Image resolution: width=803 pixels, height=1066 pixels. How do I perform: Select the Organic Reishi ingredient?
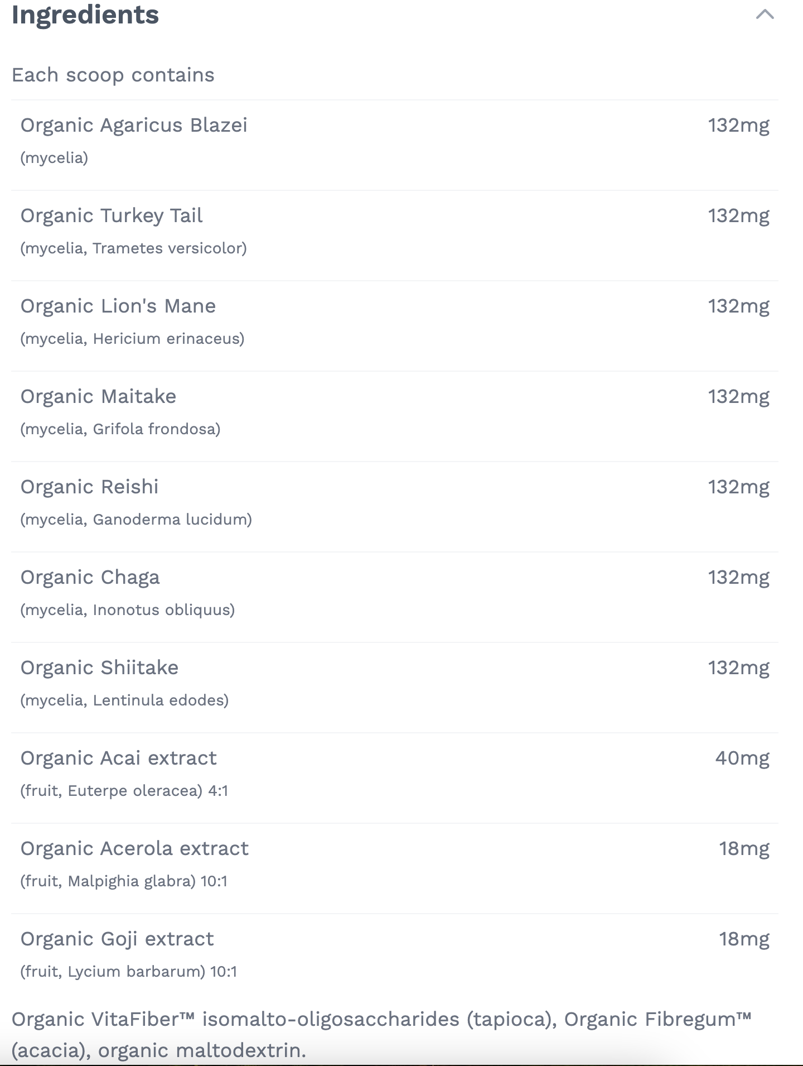tap(89, 487)
